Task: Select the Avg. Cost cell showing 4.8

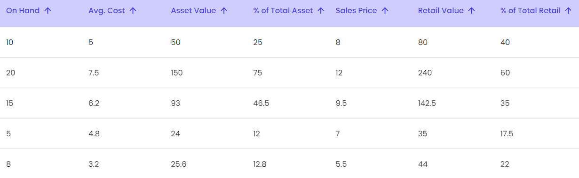Action: tap(94, 133)
